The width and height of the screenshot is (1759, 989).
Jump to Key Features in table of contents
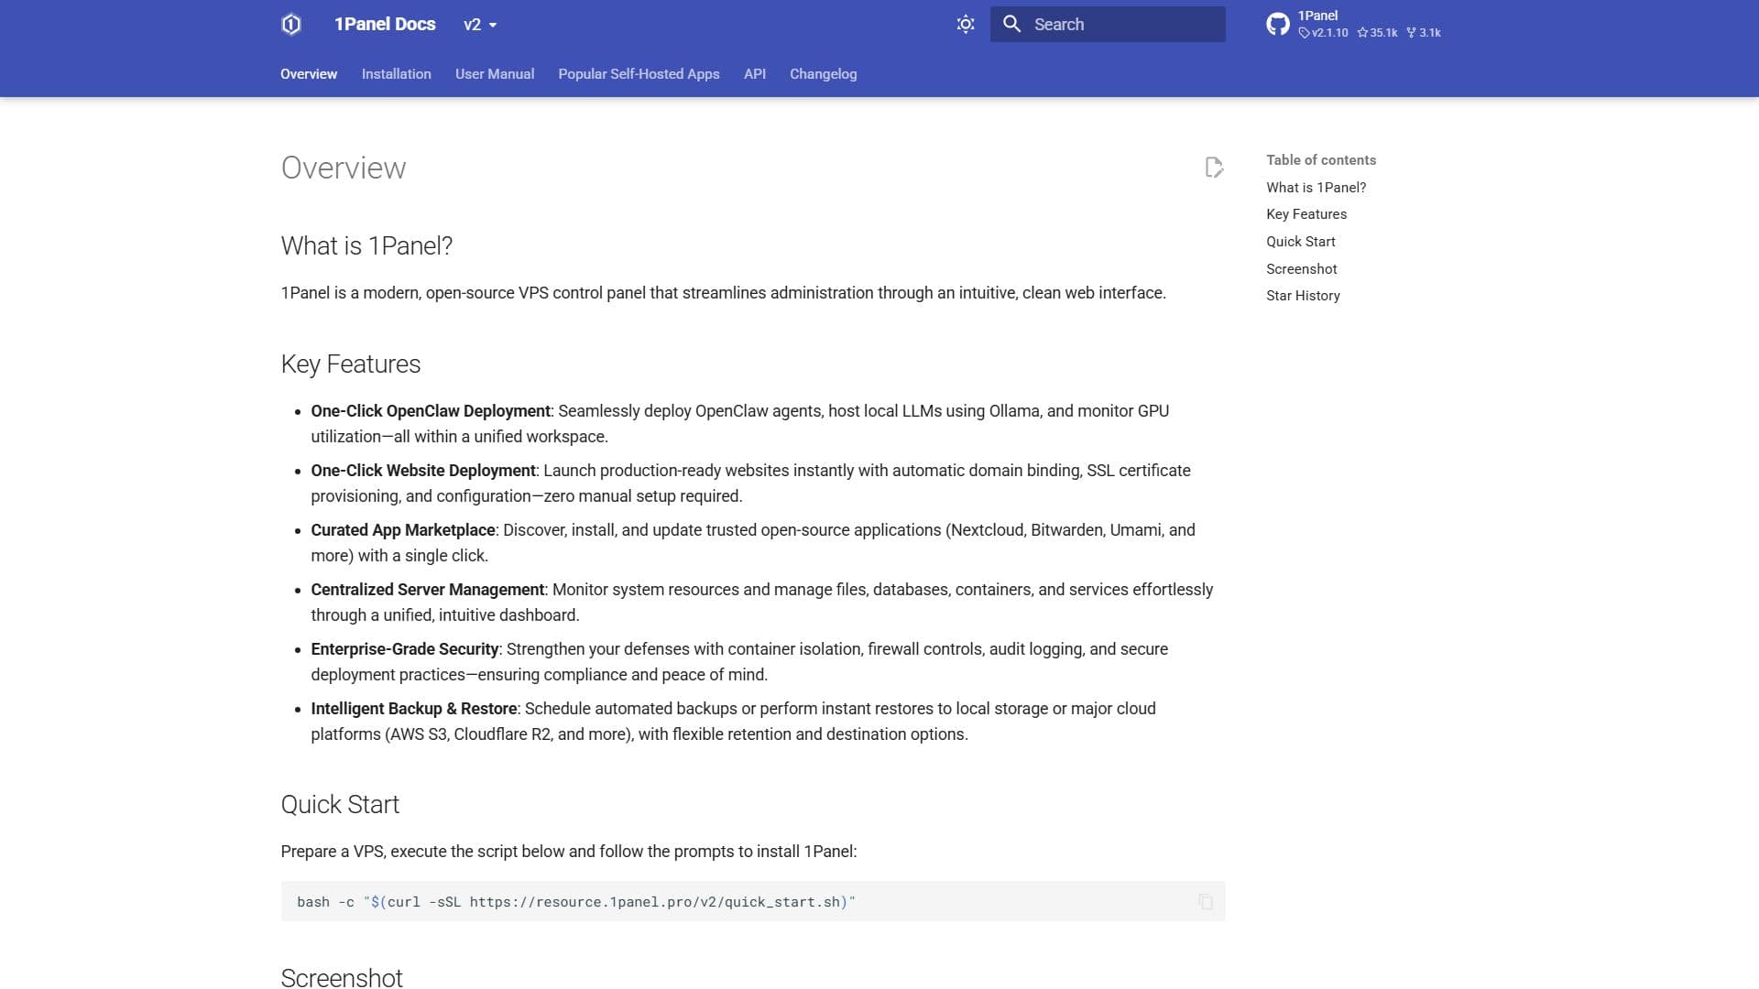1306,214
